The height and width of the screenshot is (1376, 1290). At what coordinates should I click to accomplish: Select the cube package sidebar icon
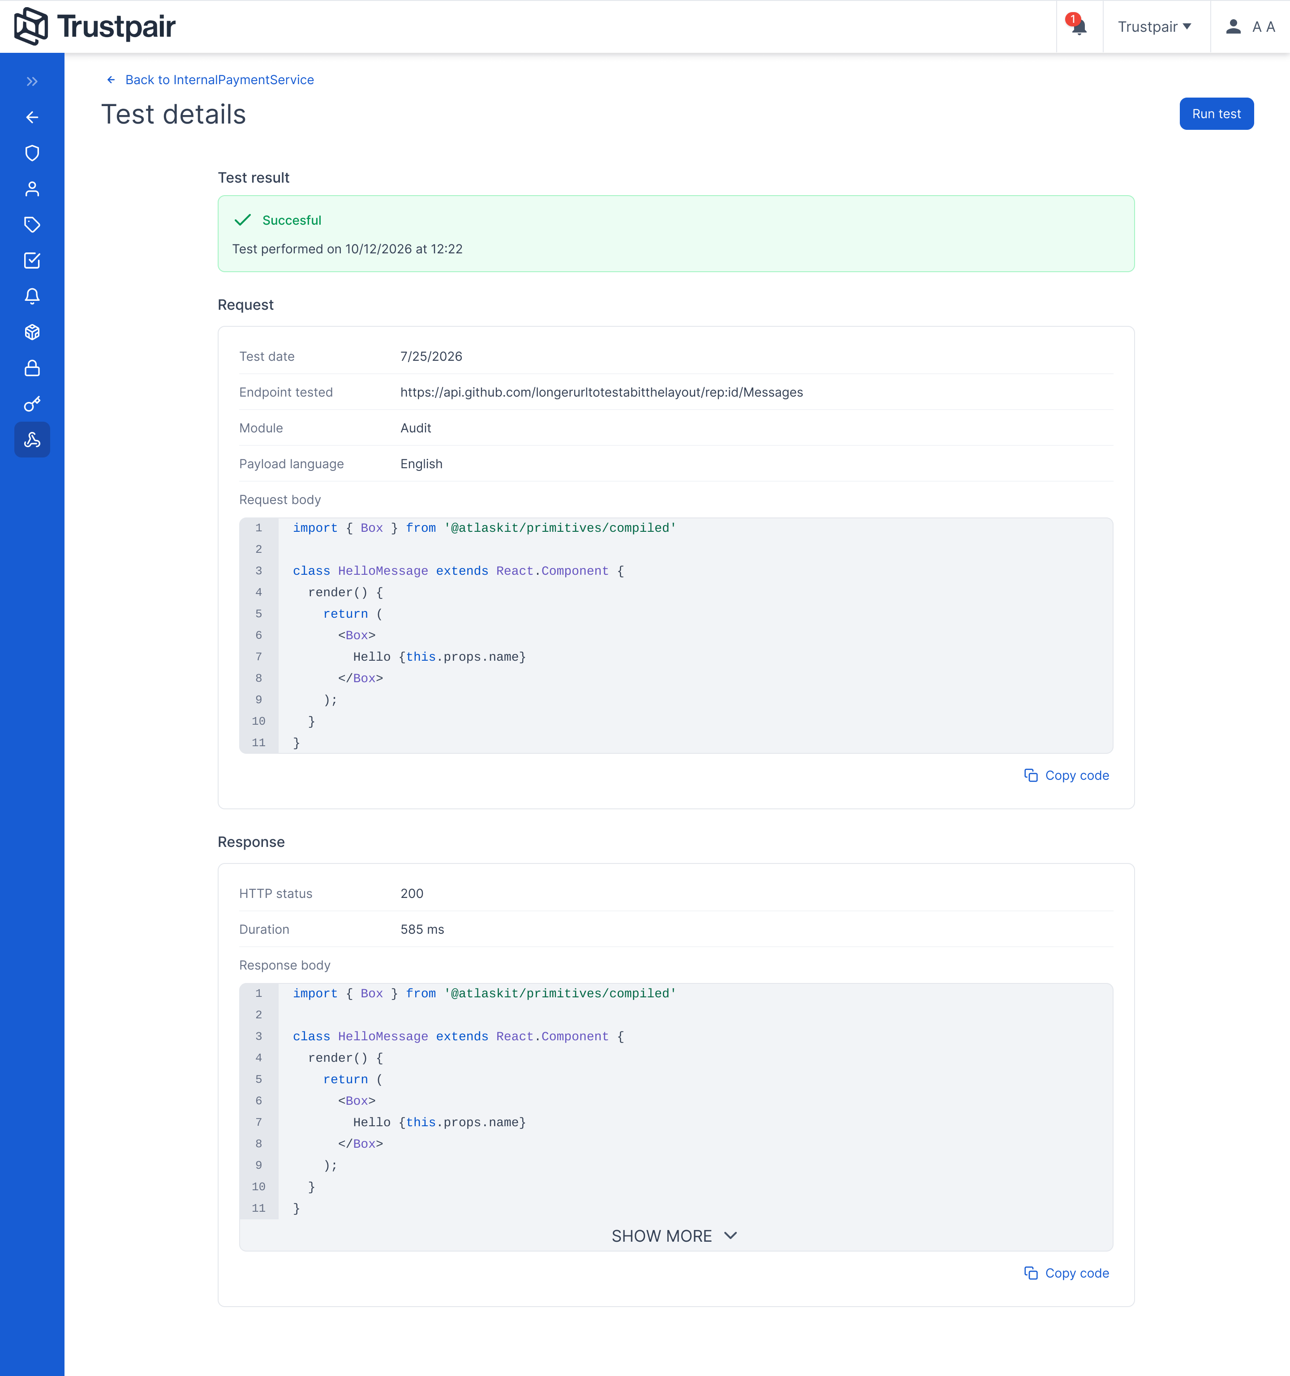tap(32, 332)
